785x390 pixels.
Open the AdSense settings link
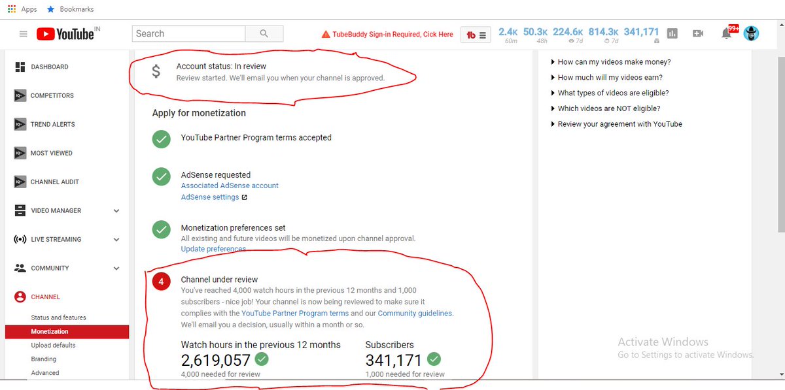(210, 197)
